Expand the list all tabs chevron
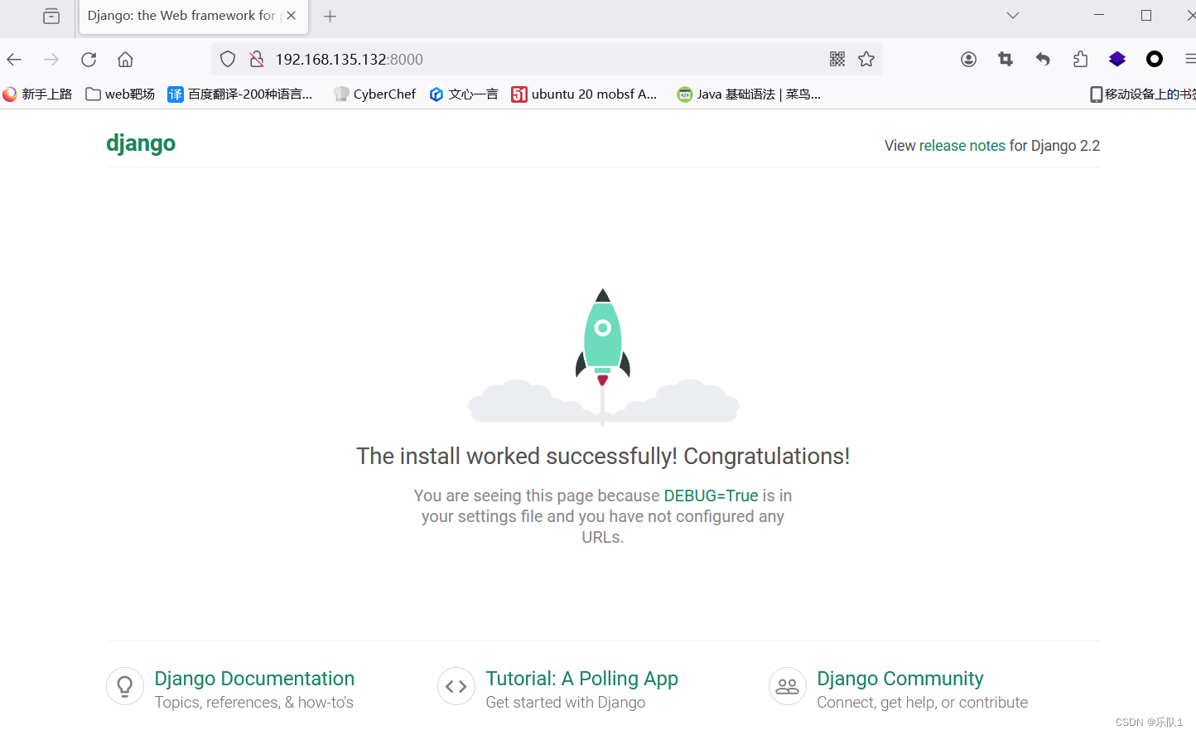Image resolution: width=1196 pixels, height=735 pixels. [x=1013, y=16]
